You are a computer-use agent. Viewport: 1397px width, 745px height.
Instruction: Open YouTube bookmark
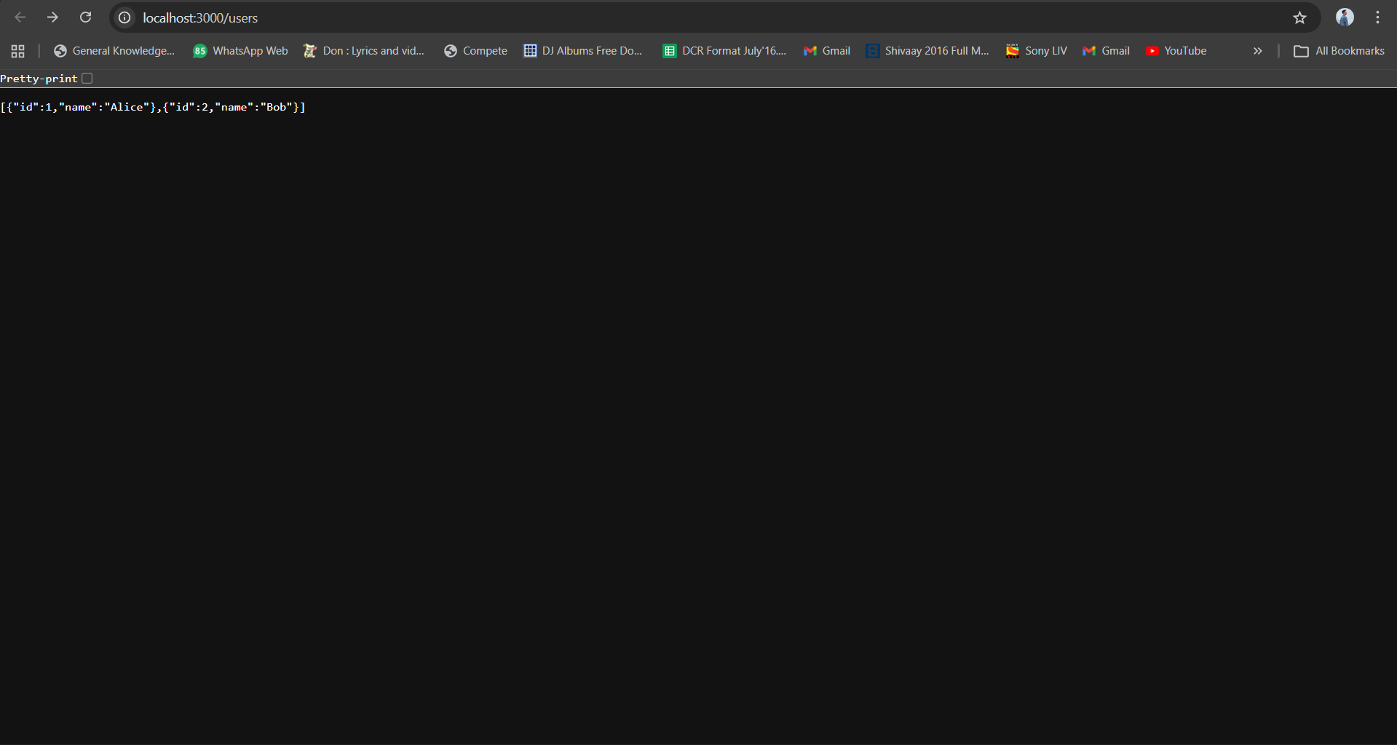pyautogui.click(x=1184, y=50)
